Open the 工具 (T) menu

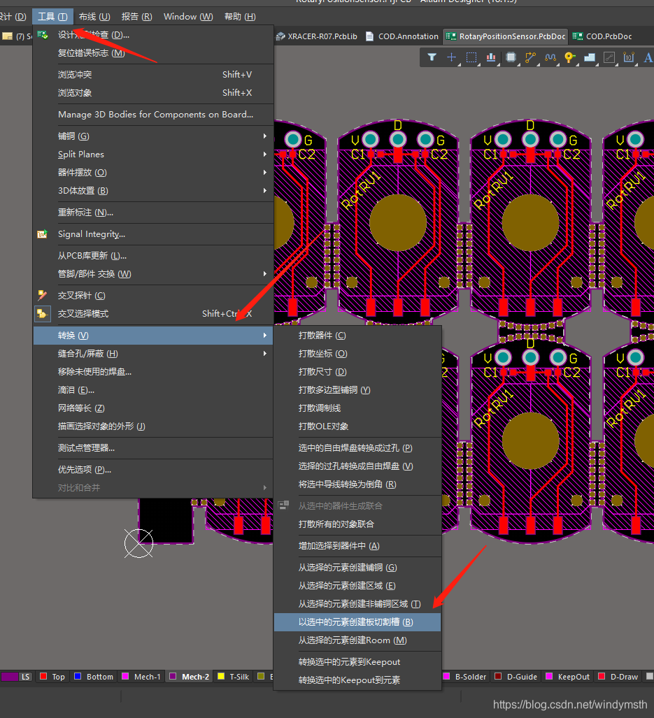pyautogui.click(x=52, y=17)
